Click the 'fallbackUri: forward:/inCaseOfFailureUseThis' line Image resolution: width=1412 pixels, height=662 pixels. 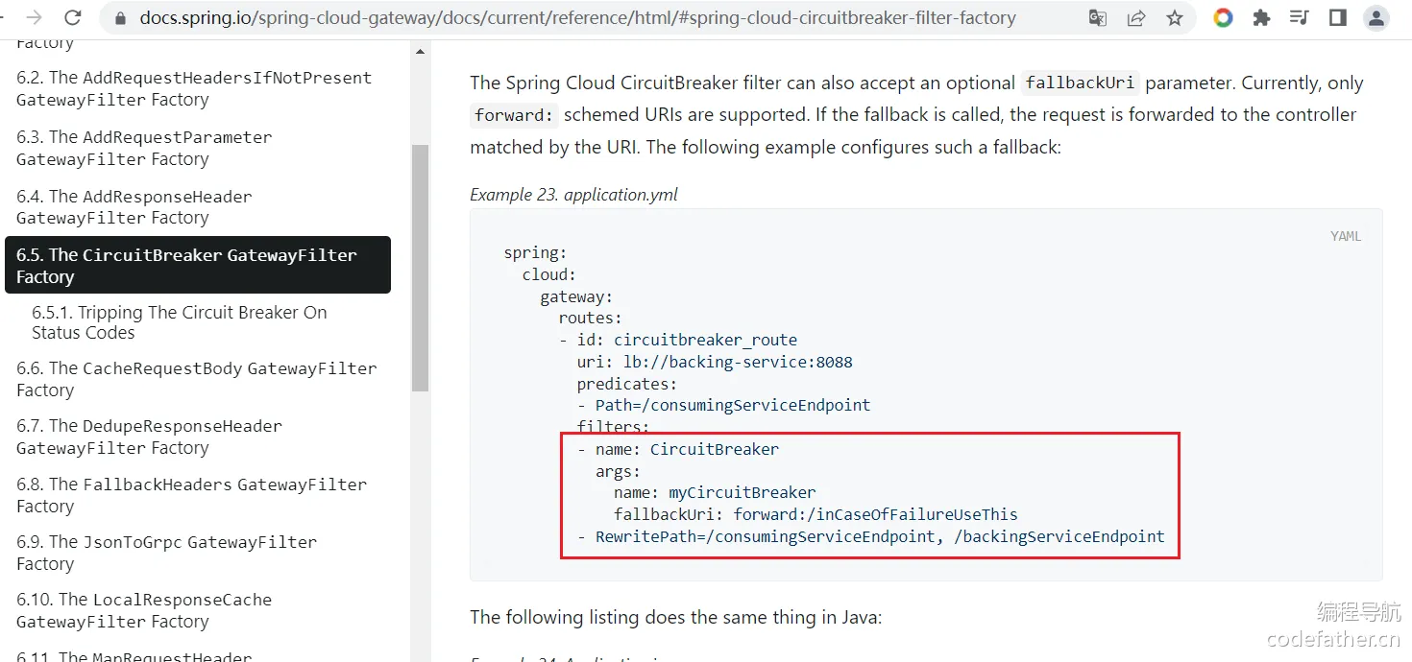click(816, 514)
